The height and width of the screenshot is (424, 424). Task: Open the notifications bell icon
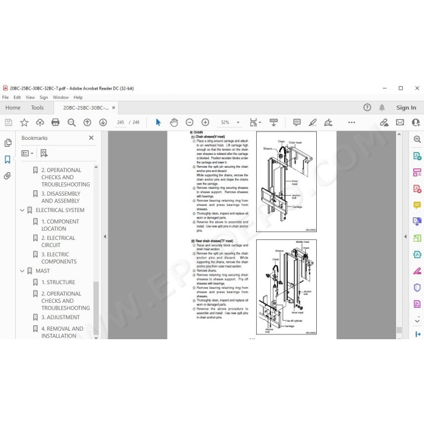pyautogui.click(x=382, y=108)
